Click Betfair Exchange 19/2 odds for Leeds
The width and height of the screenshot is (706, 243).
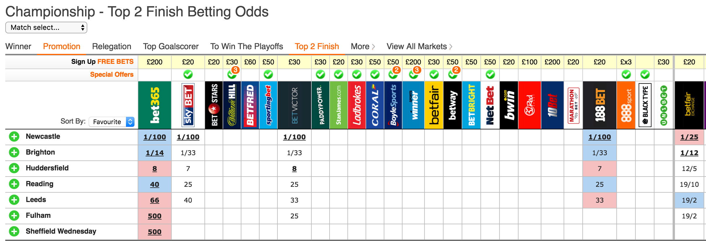click(x=689, y=200)
